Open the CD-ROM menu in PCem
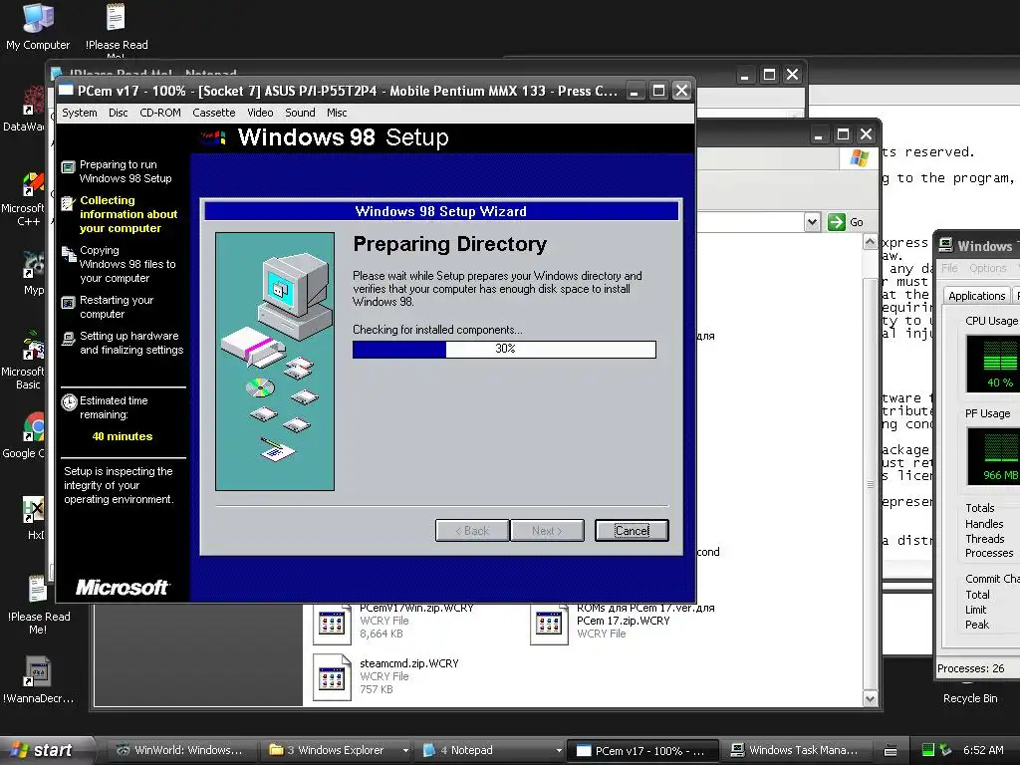This screenshot has height=765, width=1020. (x=160, y=113)
